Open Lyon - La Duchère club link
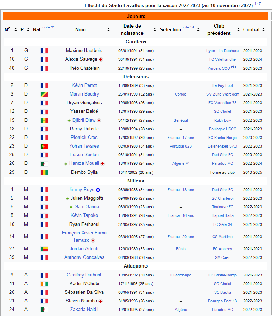 222,51
